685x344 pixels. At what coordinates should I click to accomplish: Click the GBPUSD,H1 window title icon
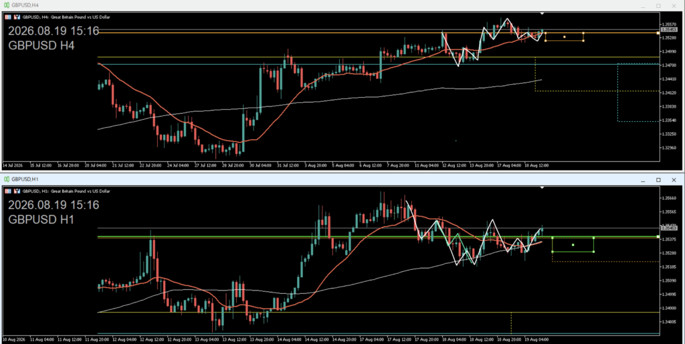click(x=6, y=179)
